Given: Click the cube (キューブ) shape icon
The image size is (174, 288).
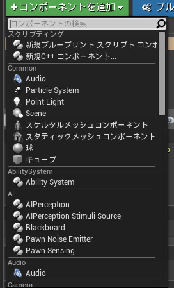Looking at the screenshot, I should tap(18, 159).
